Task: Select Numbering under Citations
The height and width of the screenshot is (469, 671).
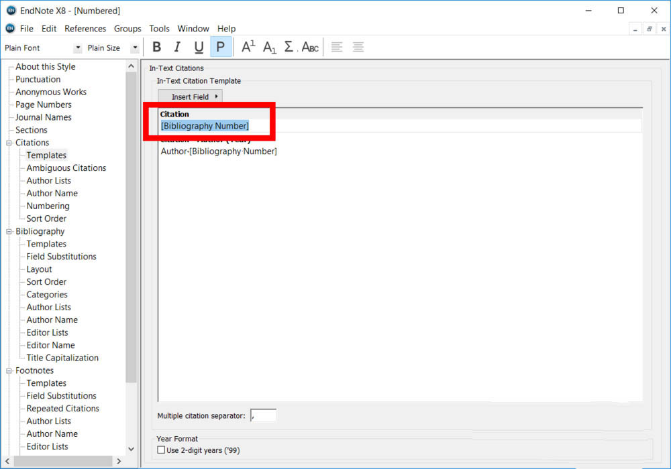Action: coord(48,206)
